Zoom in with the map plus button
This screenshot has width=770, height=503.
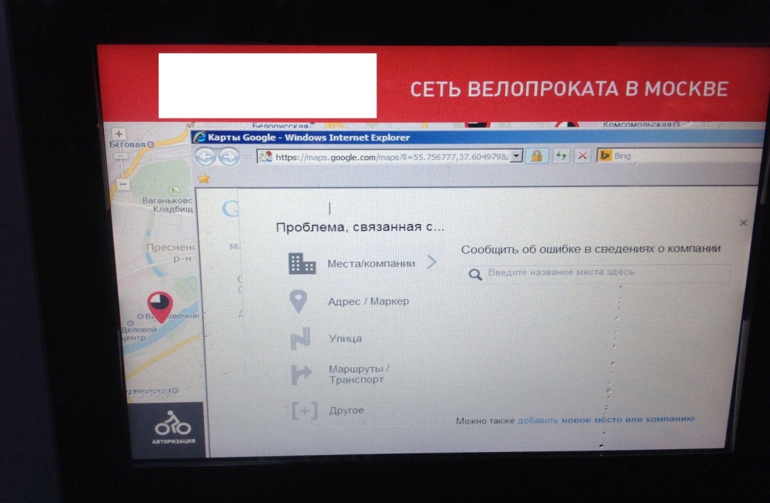118,133
